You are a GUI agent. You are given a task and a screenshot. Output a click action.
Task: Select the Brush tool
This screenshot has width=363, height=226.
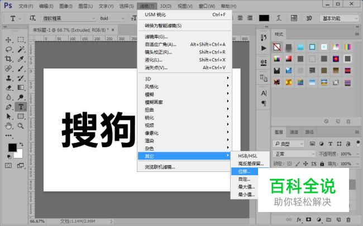(x=21, y=69)
